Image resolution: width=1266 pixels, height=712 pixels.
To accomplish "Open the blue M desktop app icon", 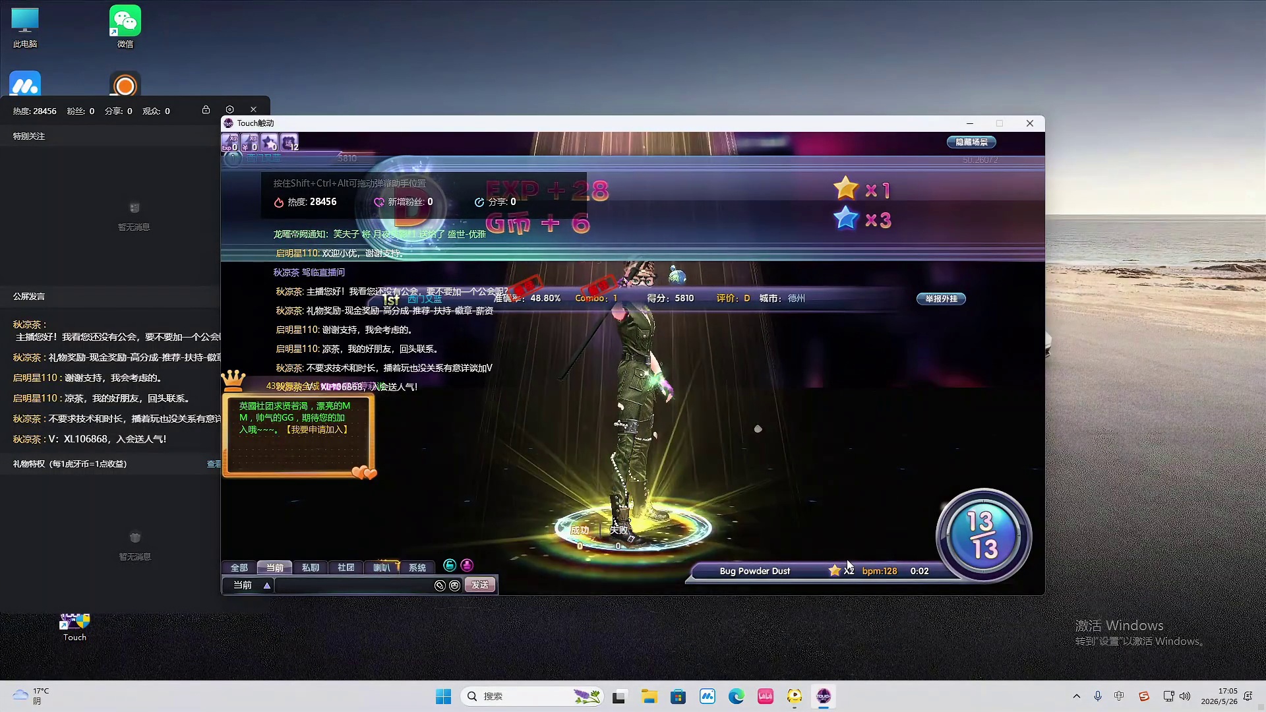I will [x=25, y=84].
